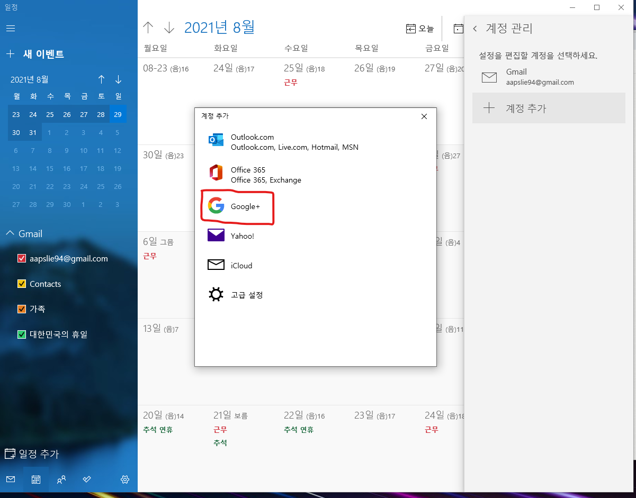Choose the Yahoo! account option
Viewport: 636px width, 498px height.
(316, 236)
